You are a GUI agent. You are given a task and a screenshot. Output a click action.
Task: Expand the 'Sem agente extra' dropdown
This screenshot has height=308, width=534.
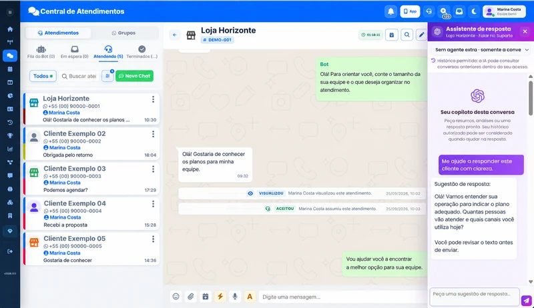481,49
